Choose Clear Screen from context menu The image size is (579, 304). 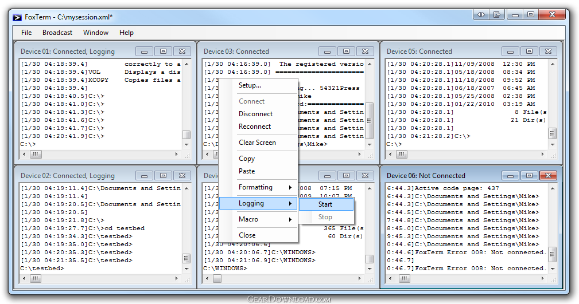[x=258, y=142]
